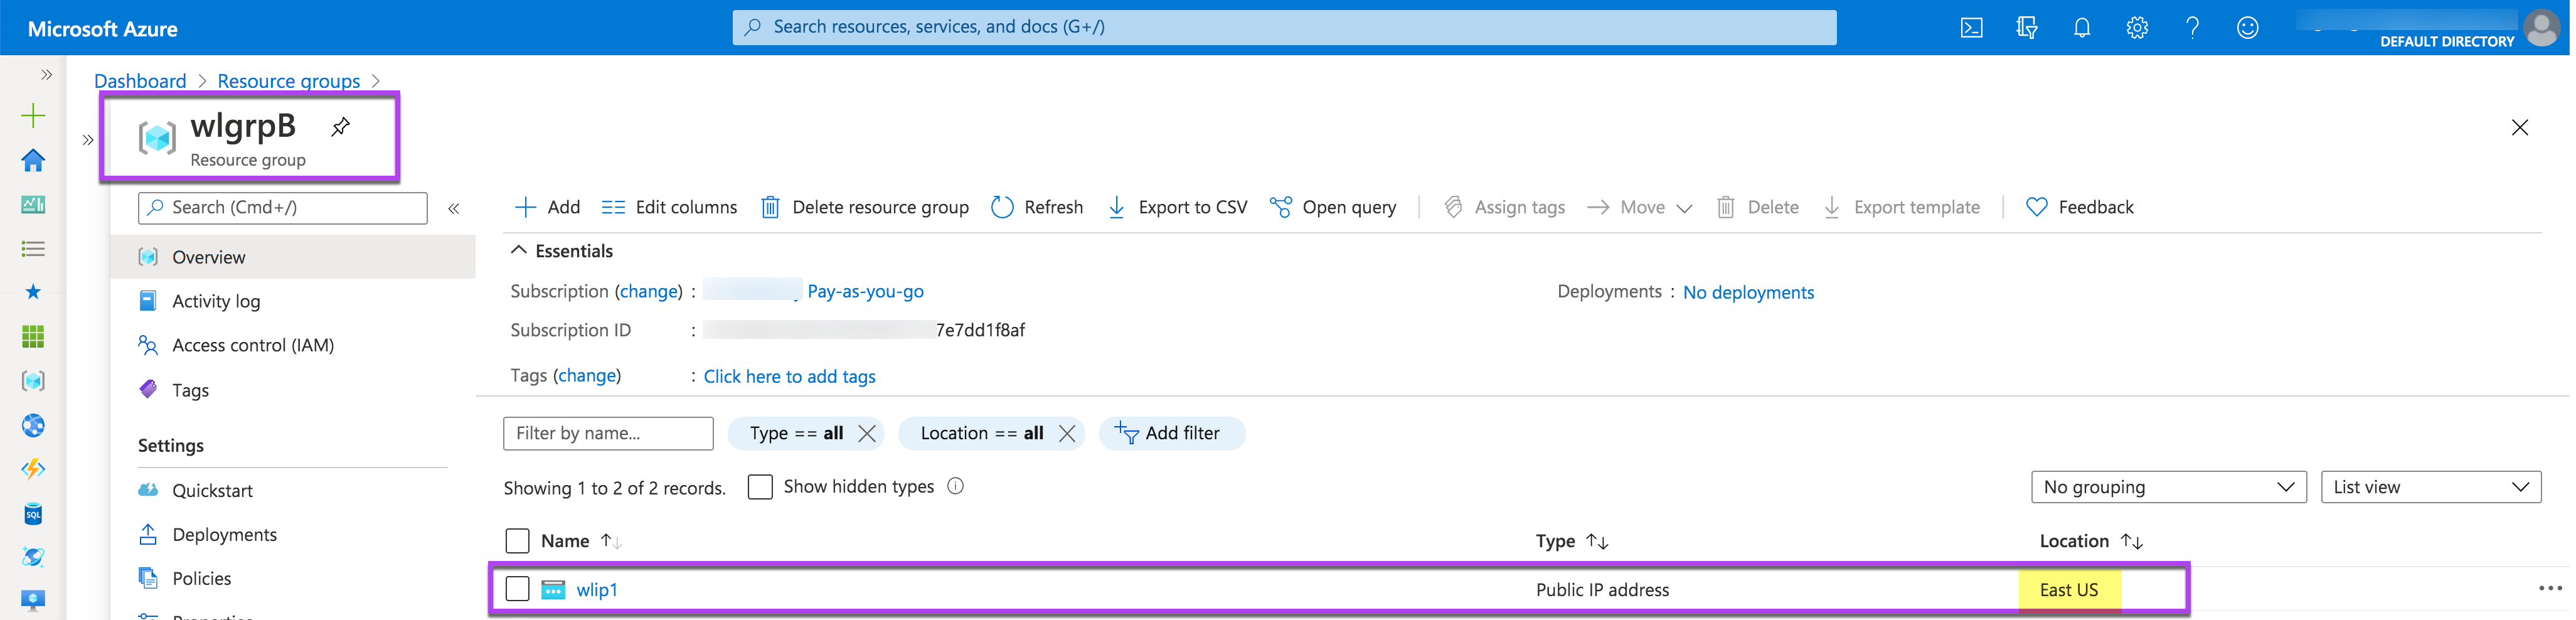
Task: Open the notifications bell
Action: (2081, 28)
